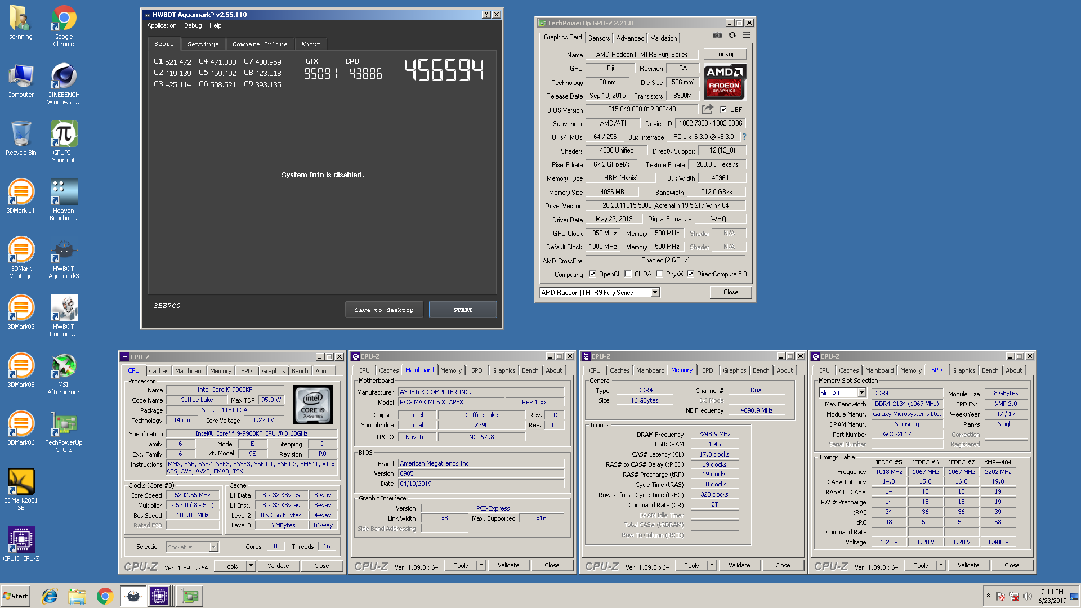Launch TechPowerUp GPU-Z desktop icon
Image resolution: width=1081 pixels, height=608 pixels.
[x=64, y=431]
